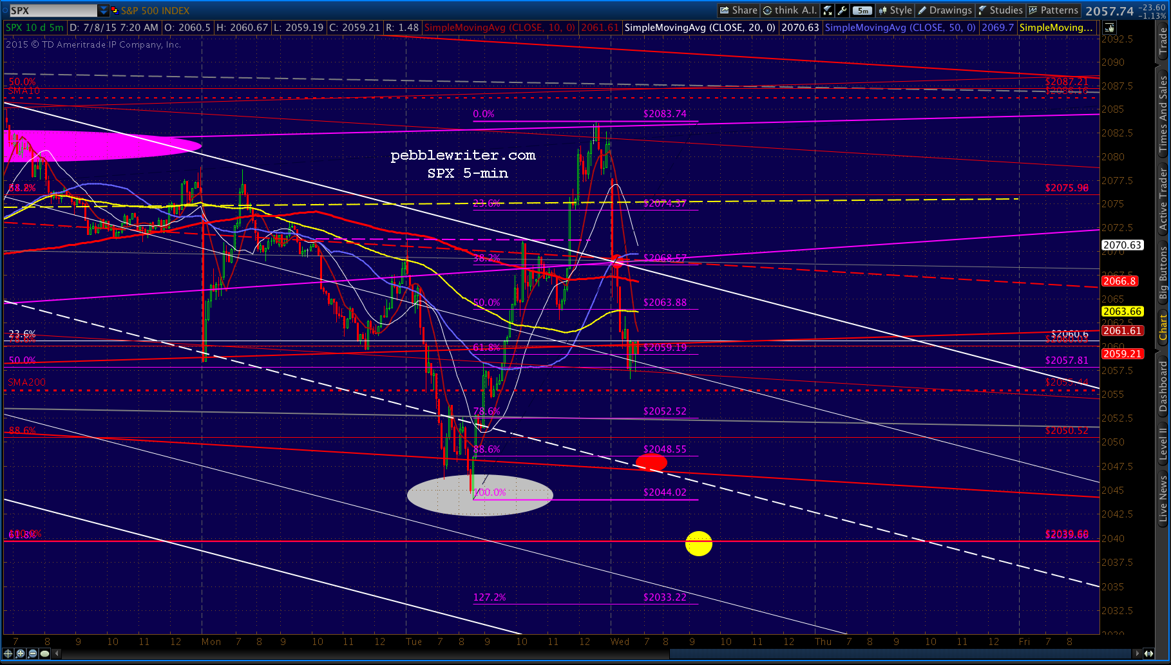Click the zoom in magnifier
This screenshot has height=665, width=1171.
point(21,653)
